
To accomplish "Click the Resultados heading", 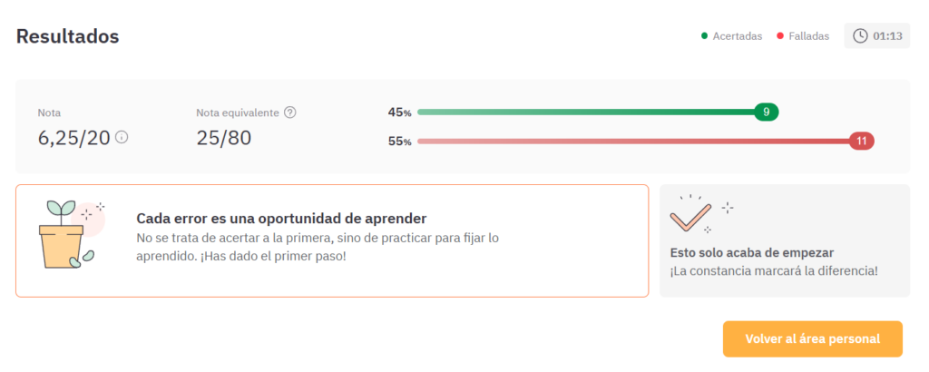I will (67, 37).
